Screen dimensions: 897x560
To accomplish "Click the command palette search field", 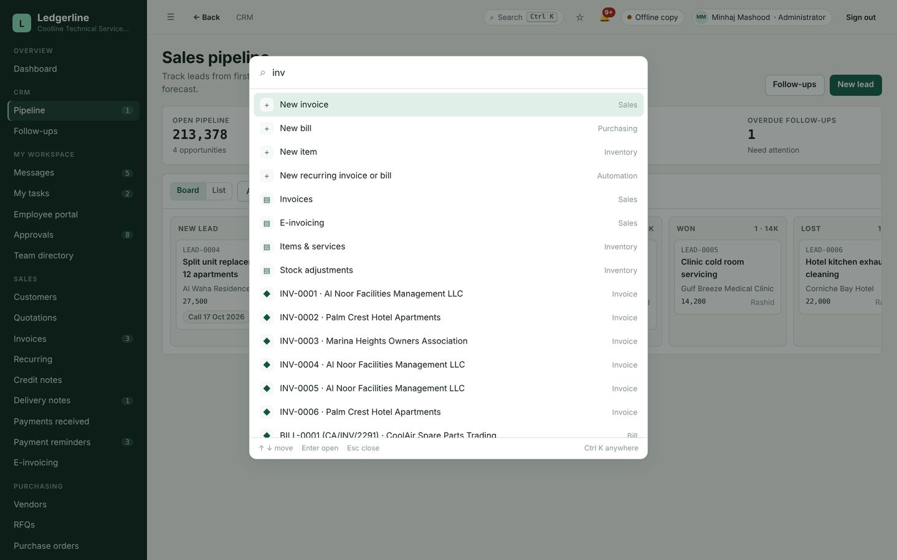I will [x=455, y=73].
